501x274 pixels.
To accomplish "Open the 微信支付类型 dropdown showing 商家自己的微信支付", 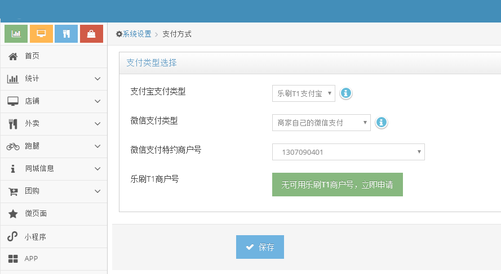I will click(321, 123).
